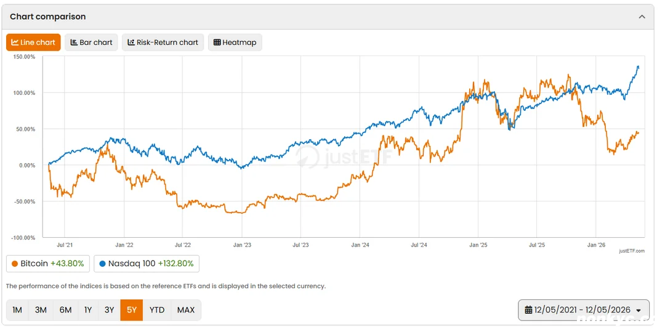Switch the period to 3Y
This screenshot has width=665, height=329.
coord(110,310)
